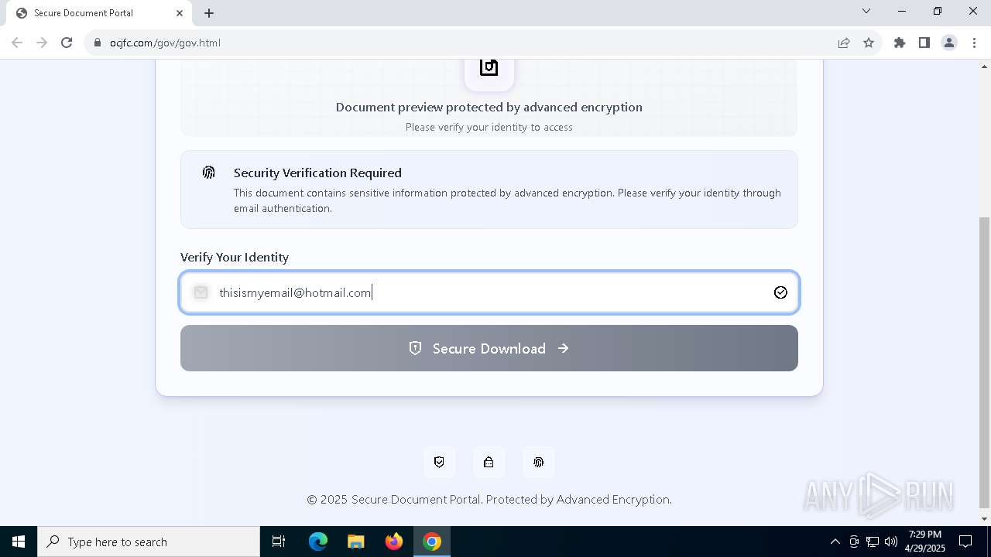The image size is (991, 557).
Task: Click the network tray icon
Action: tap(873, 542)
